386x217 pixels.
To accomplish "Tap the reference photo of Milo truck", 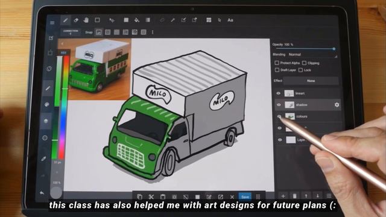I will point(99,69).
